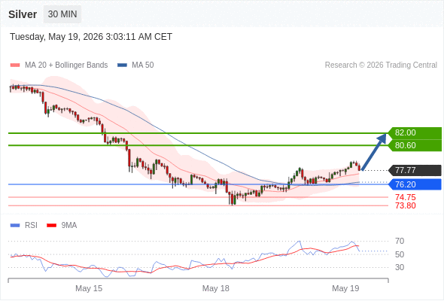Click the red 73.80 support label
The height and width of the screenshot is (301, 444).
click(x=406, y=205)
